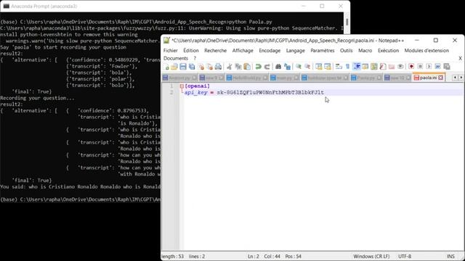Viewport: 465px width, 261px height.
Task: Open the ? help menu
Action: coord(195,58)
